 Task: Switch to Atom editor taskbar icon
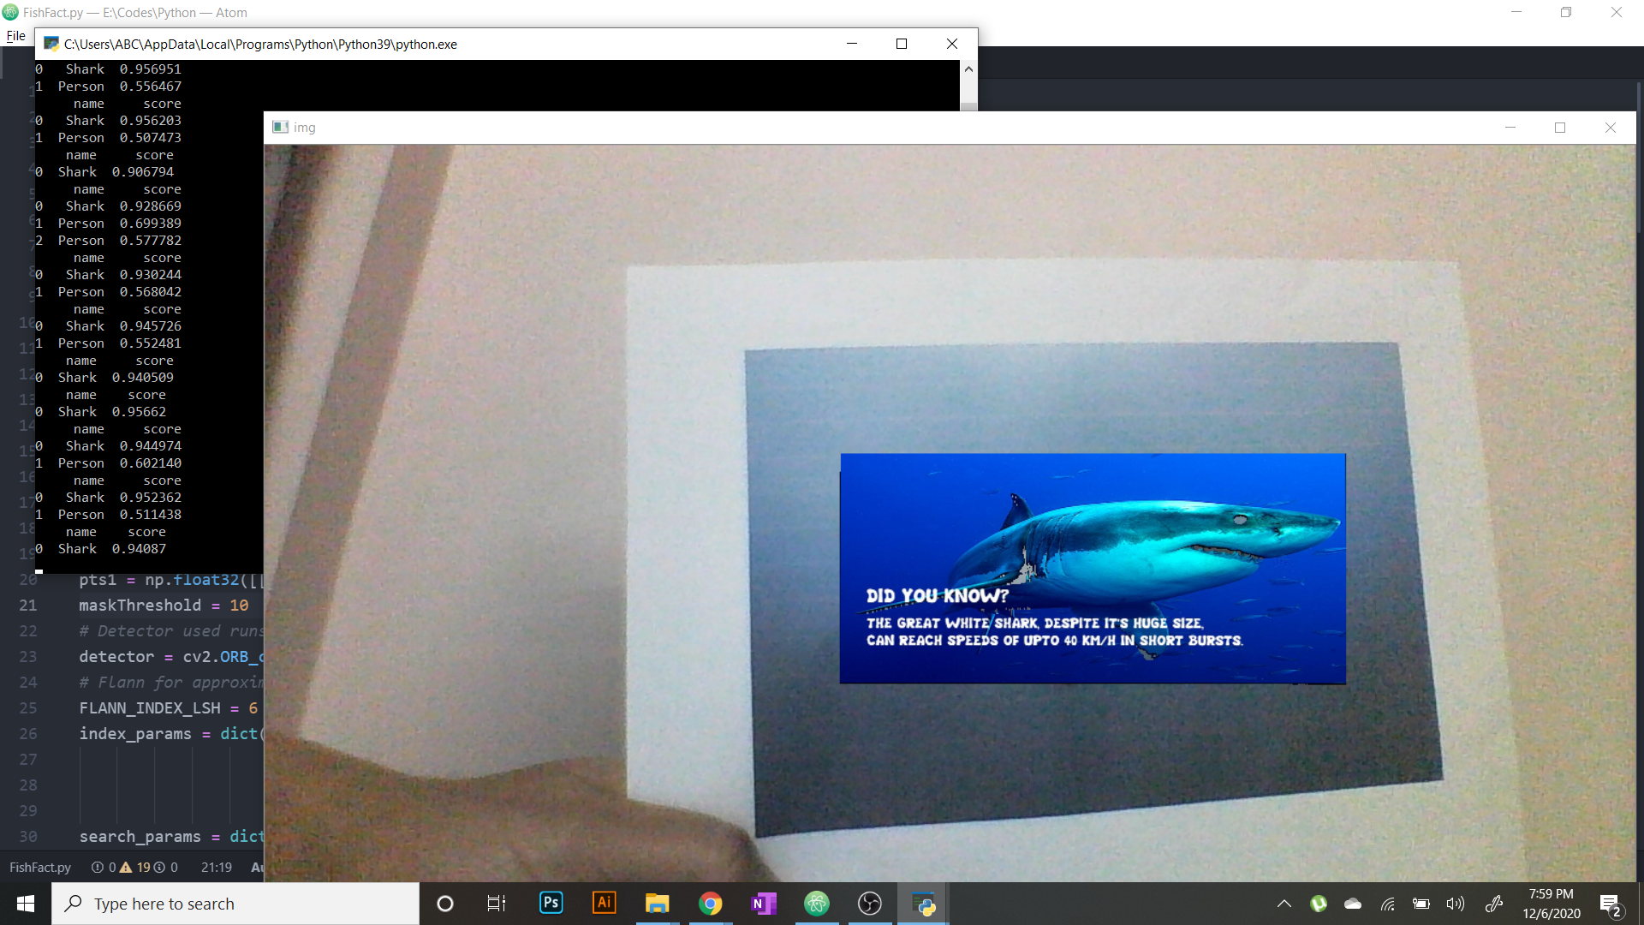coord(816,904)
